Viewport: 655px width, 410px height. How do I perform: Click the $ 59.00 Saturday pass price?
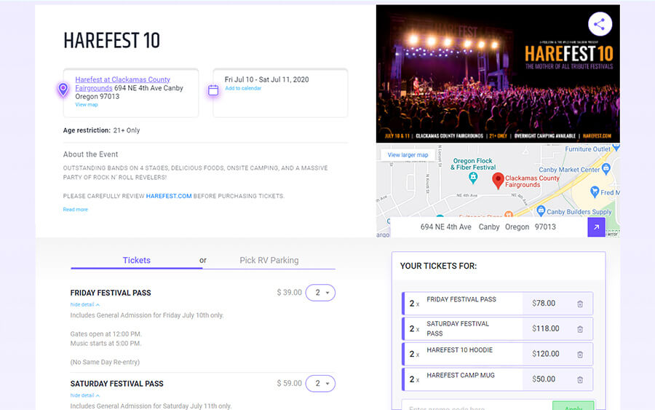pos(289,383)
